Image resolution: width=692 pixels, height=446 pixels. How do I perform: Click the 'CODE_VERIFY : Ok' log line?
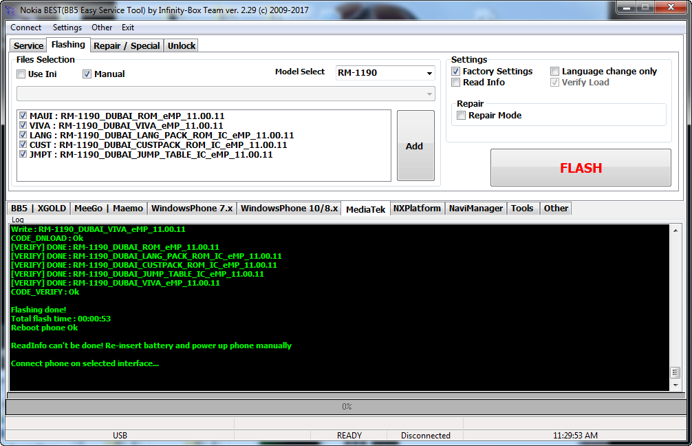pos(45,292)
